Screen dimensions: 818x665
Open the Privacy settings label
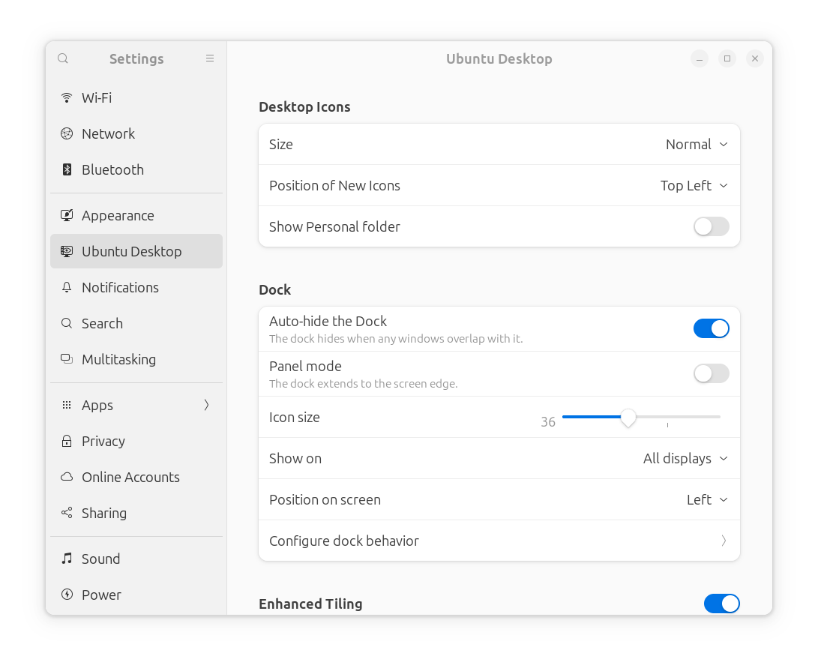pyautogui.click(x=103, y=442)
